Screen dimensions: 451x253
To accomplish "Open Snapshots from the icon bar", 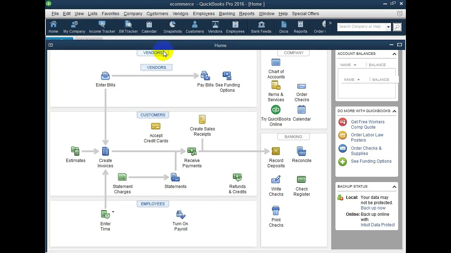I will [x=173, y=27].
